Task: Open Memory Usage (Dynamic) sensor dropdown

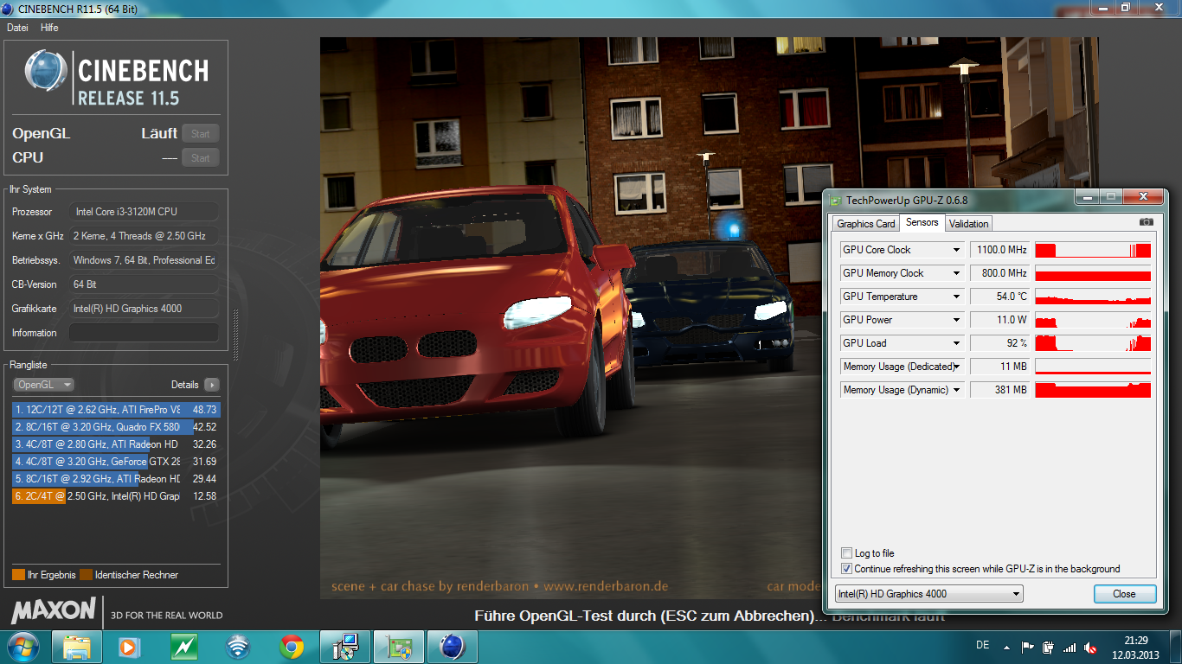Action: coord(956,390)
